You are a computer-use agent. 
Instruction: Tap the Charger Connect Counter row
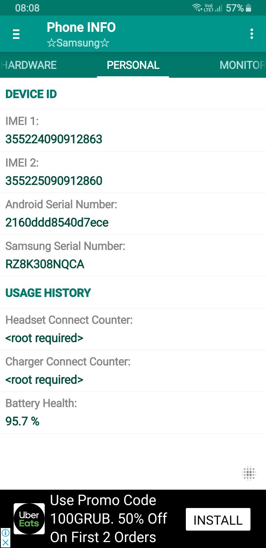coord(133,371)
